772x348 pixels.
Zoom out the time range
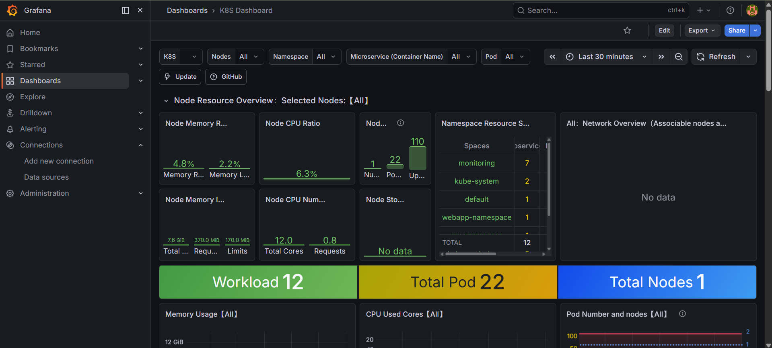pyautogui.click(x=679, y=57)
